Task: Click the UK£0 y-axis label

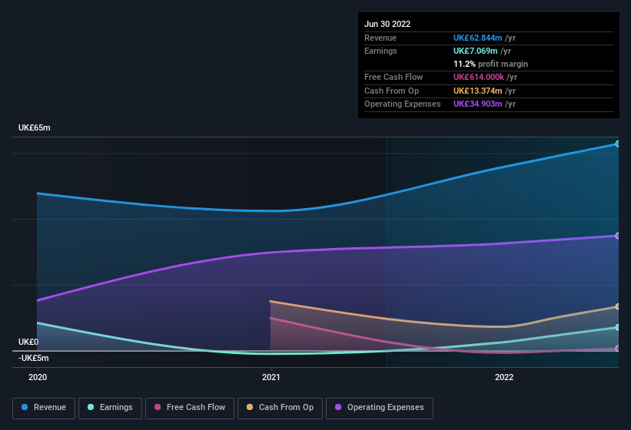Action: [28, 342]
